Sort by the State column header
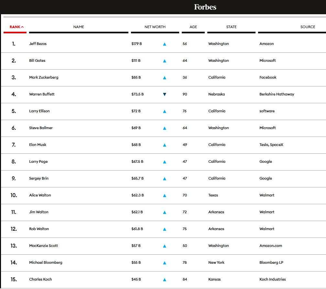 click(x=231, y=27)
